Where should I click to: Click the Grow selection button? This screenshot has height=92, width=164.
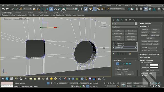pyautogui.click(x=129, y=74)
